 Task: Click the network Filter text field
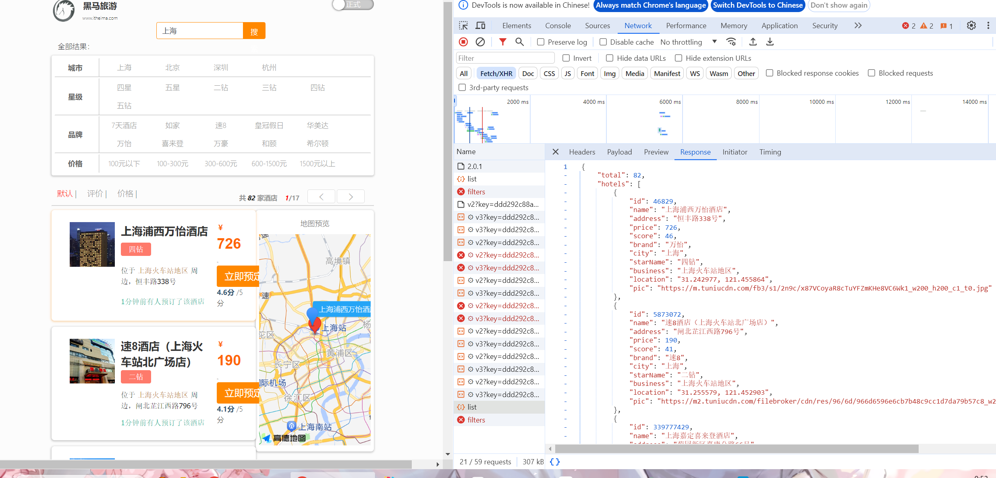click(x=505, y=58)
